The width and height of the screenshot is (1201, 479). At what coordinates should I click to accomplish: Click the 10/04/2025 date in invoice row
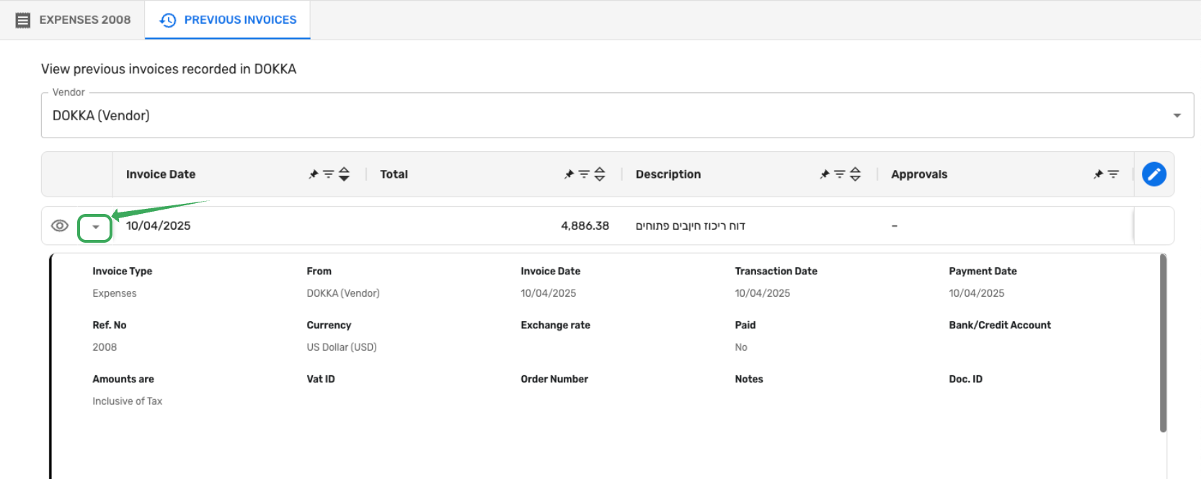coord(159,225)
